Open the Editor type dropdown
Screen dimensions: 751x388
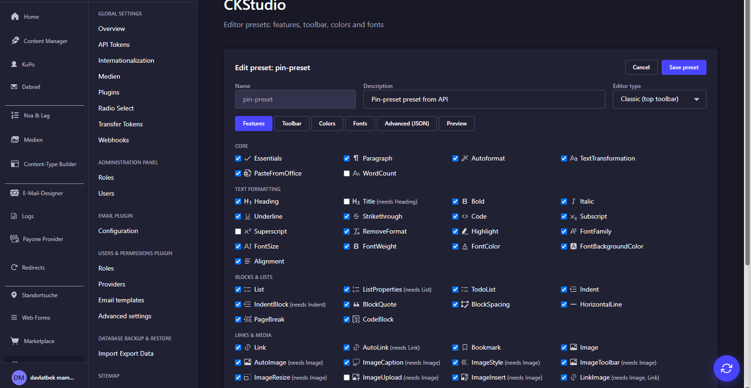pyautogui.click(x=659, y=99)
